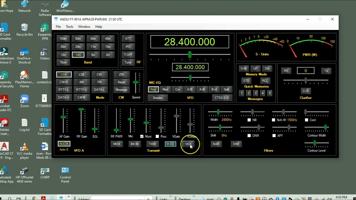This screenshot has width=356, height=200.
Task: Click the V/M memory mode button
Action: pos(244,69)
